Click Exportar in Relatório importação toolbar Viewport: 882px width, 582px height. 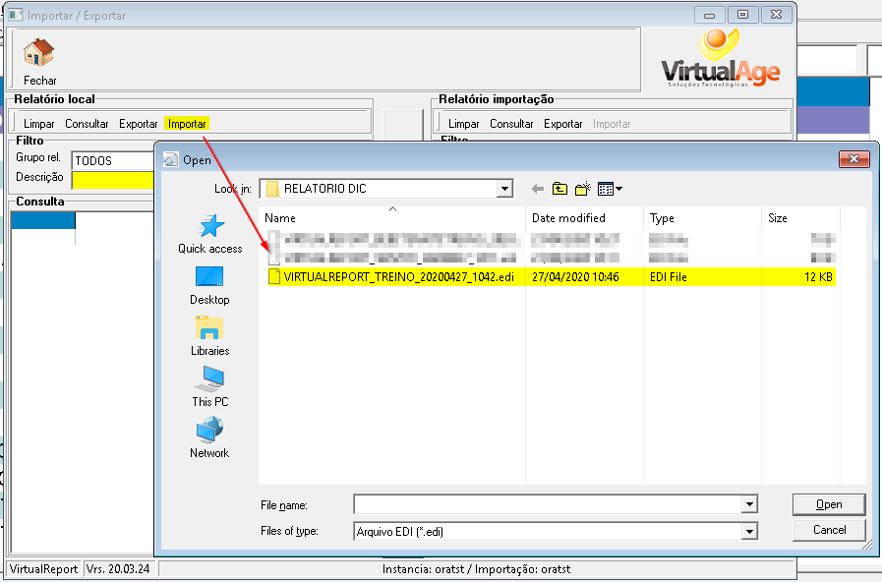(563, 124)
